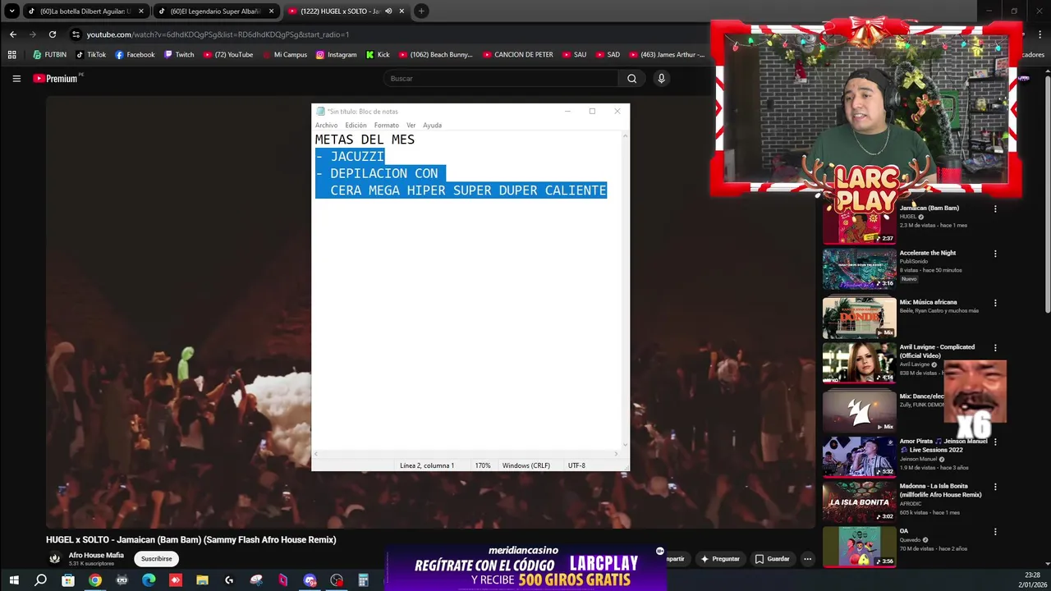
Task: Click the Notepad horizontal scrollbar right arrow
Action: [617, 453]
